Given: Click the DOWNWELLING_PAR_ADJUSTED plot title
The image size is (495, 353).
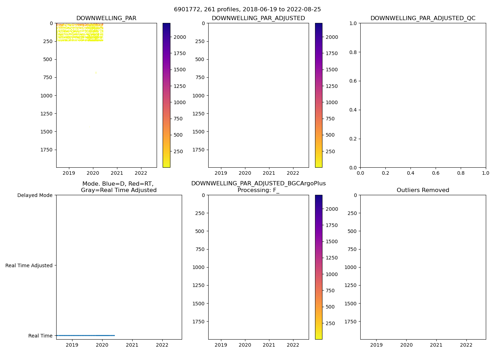Looking at the screenshot, I should [x=258, y=18].
